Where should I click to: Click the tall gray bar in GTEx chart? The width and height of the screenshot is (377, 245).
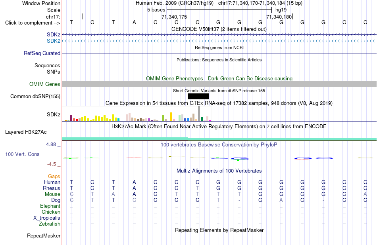(199, 114)
